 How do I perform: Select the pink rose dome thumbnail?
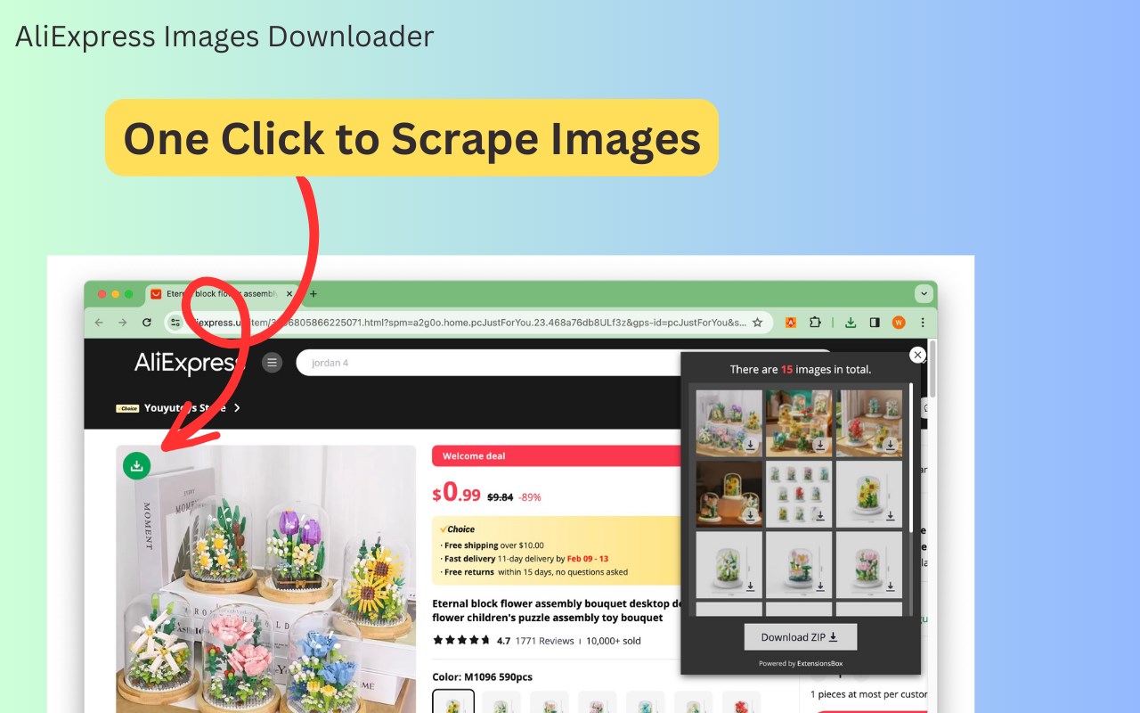(x=868, y=564)
